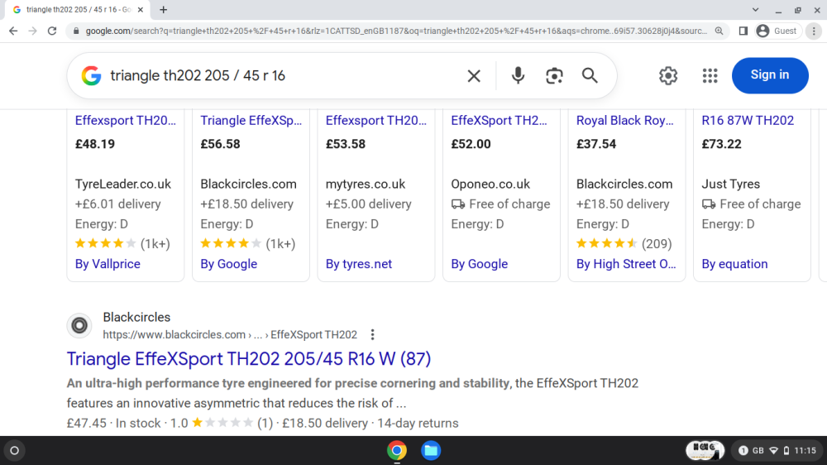This screenshot has height=465, width=827.
Task: Open Chrome three-dot menu
Action: (x=814, y=31)
